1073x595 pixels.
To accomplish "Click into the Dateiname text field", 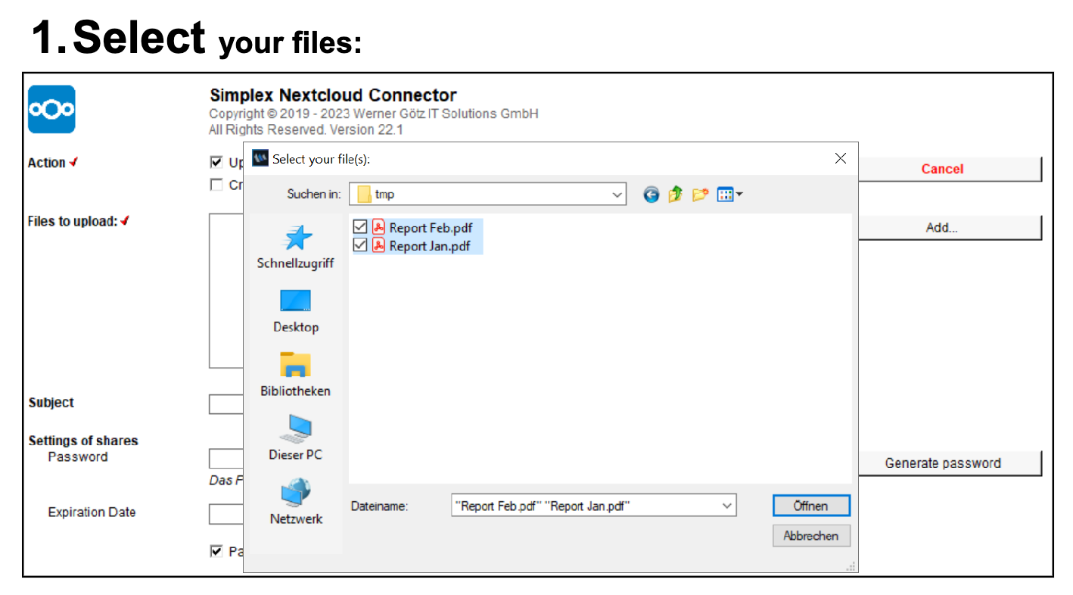I will tap(585, 506).
